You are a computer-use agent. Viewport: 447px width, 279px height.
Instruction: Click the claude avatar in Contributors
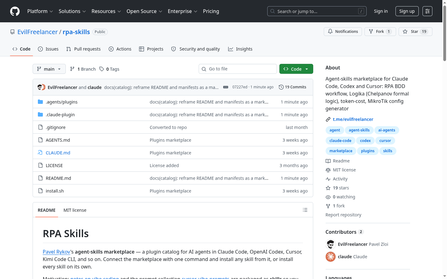point(331,257)
